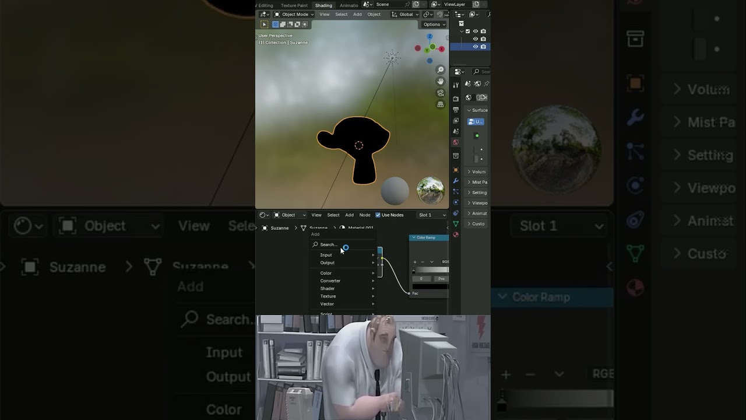
Task: Click the Scene Collection archive icon in outliner
Action: pyautogui.click(x=461, y=24)
